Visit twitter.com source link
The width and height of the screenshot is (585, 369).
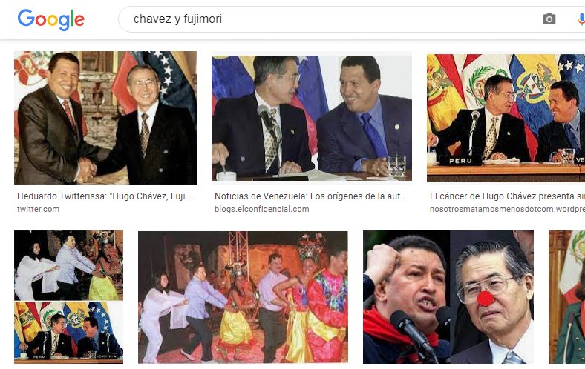[x=38, y=209]
